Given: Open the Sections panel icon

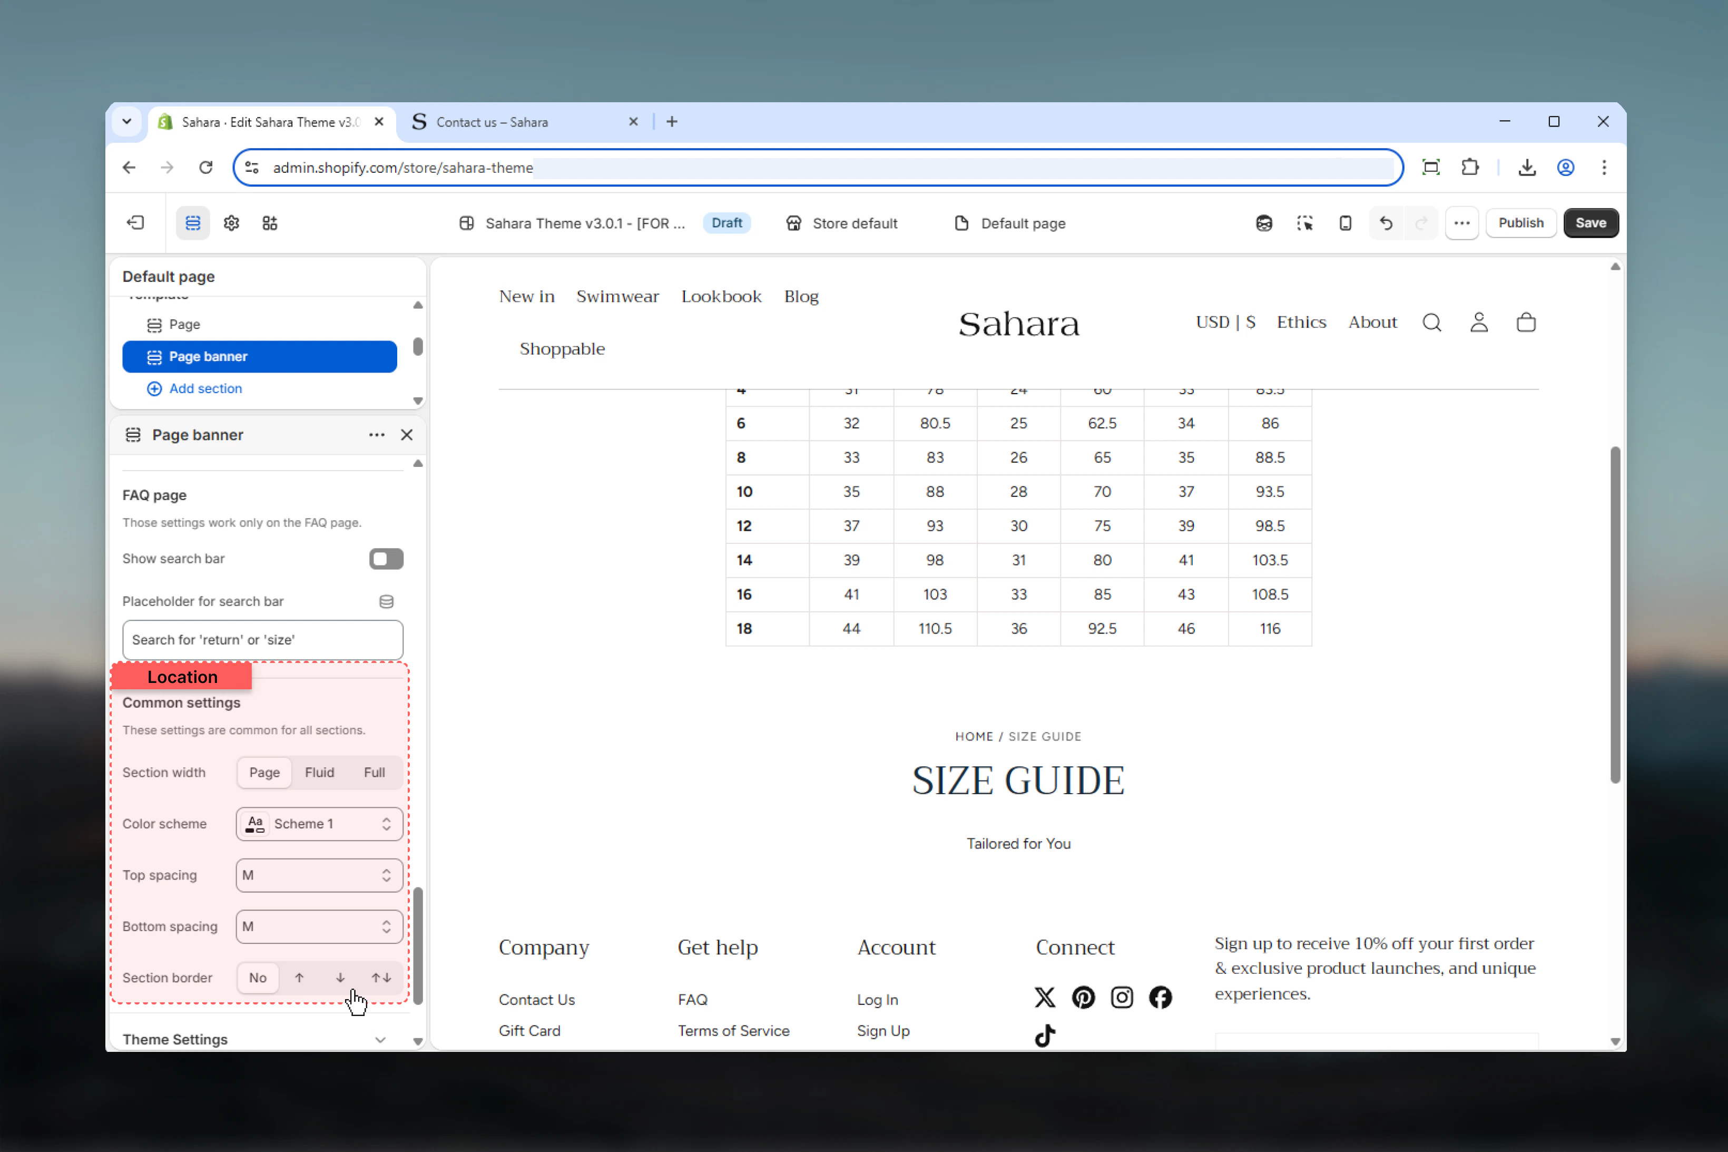Looking at the screenshot, I should click(x=192, y=222).
